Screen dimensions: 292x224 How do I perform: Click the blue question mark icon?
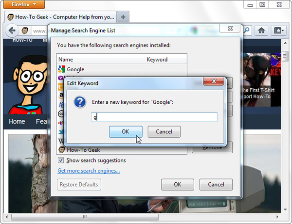click(x=80, y=102)
